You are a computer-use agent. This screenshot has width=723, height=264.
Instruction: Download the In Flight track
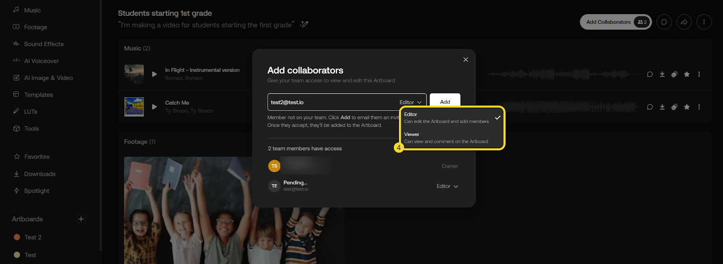click(662, 75)
